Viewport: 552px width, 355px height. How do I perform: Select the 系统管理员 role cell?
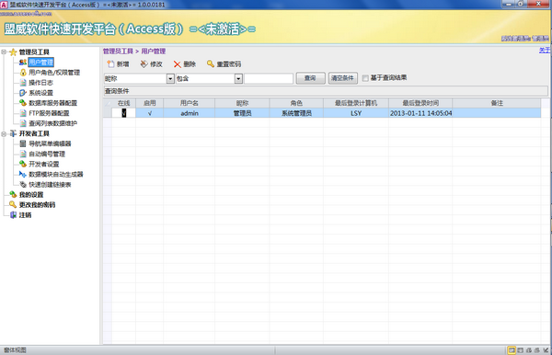point(296,113)
